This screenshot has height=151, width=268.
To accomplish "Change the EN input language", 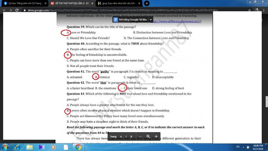I will coord(238,147).
